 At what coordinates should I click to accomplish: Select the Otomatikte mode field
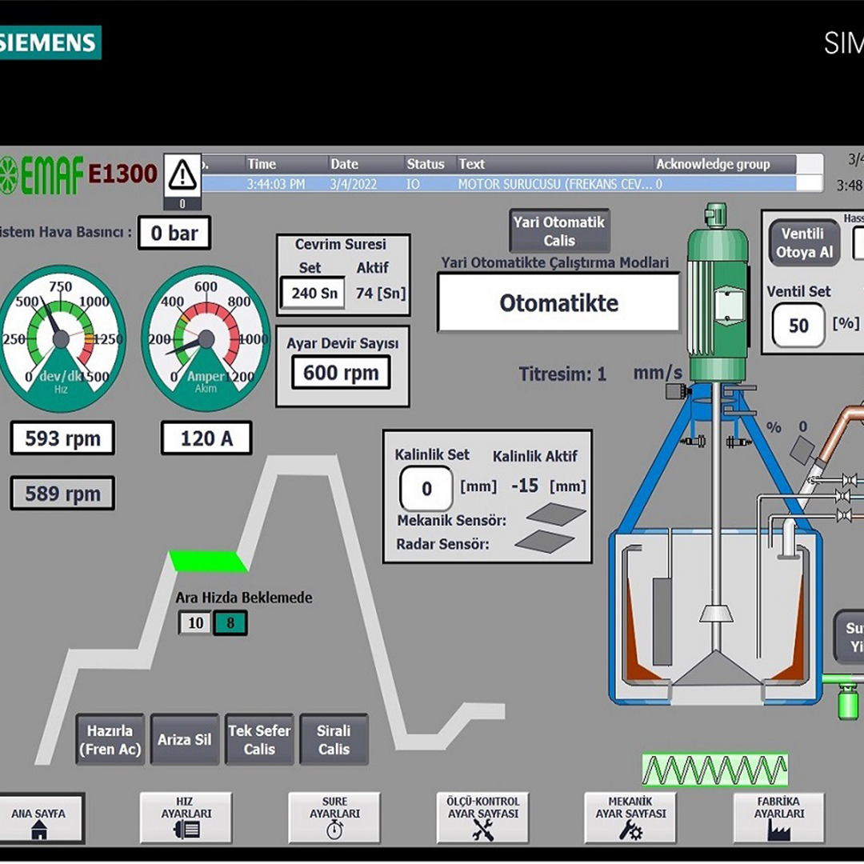(558, 303)
